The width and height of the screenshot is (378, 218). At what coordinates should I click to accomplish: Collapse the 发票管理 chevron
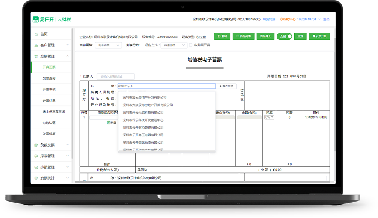tap(68, 56)
